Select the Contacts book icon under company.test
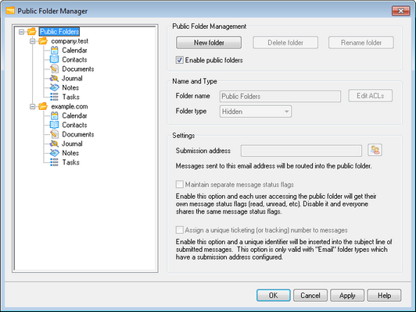416x312 pixels. click(x=55, y=59)
